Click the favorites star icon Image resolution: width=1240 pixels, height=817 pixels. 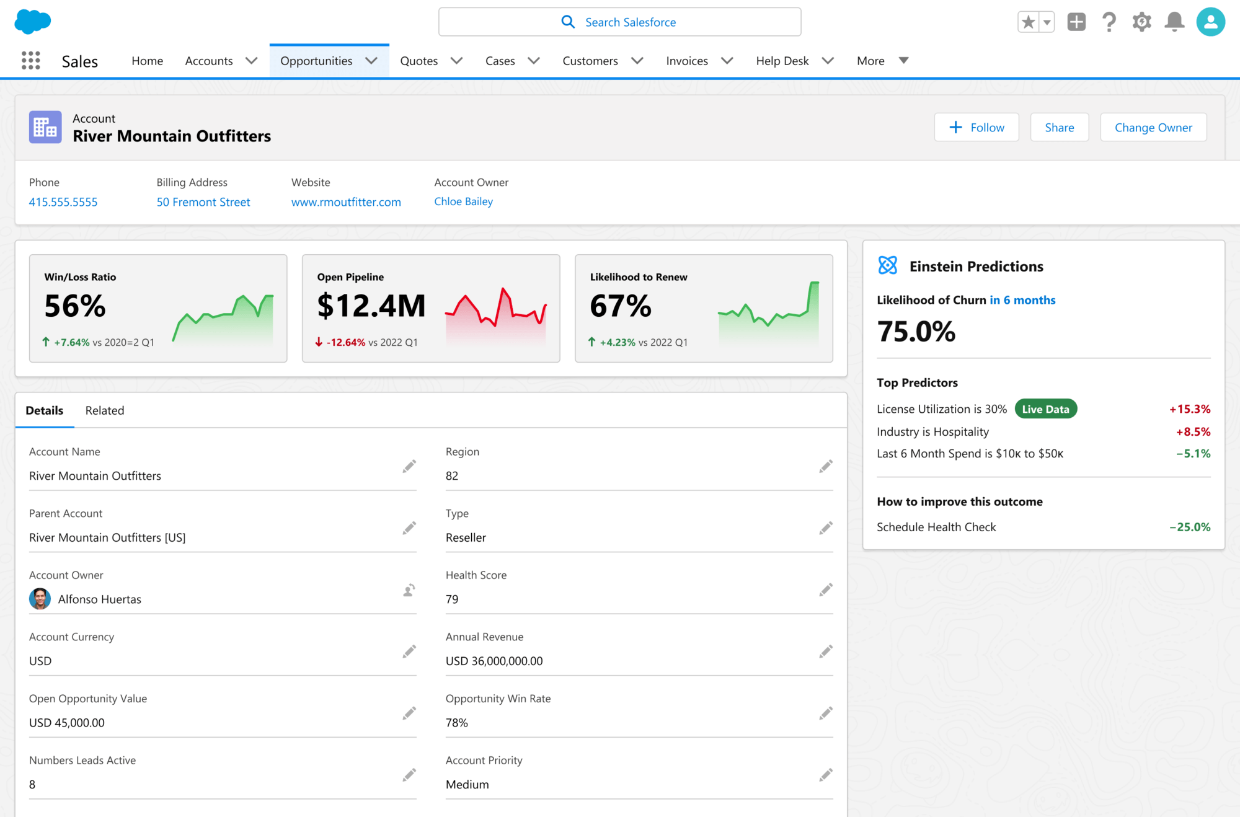coord(1029,22)
